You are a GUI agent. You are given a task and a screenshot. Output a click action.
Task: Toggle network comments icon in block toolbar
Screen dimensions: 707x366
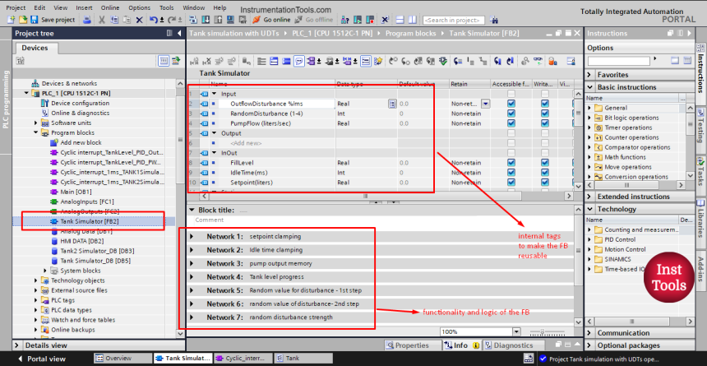[x=299, y=61]
